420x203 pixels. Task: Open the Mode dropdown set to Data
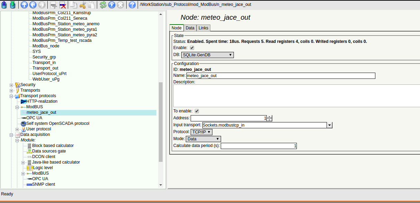(203, 139)
